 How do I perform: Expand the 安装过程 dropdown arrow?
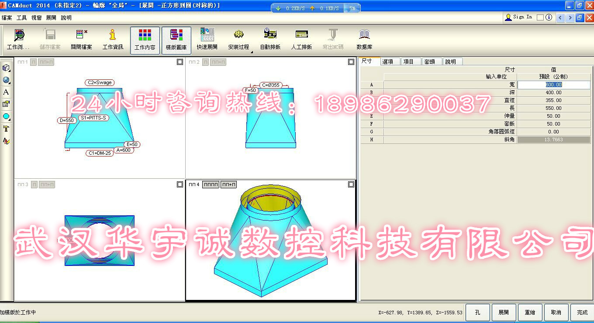(252, 53)
